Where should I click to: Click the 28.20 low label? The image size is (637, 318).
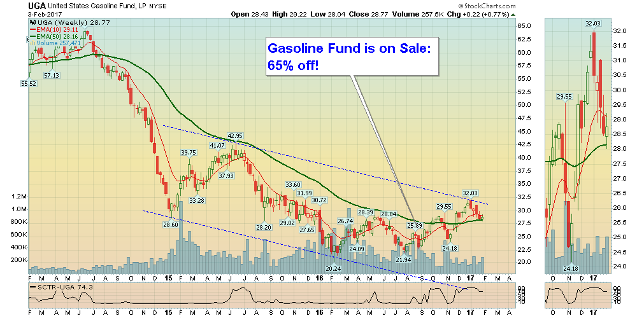pyautogui.click(x=264, y=227)
